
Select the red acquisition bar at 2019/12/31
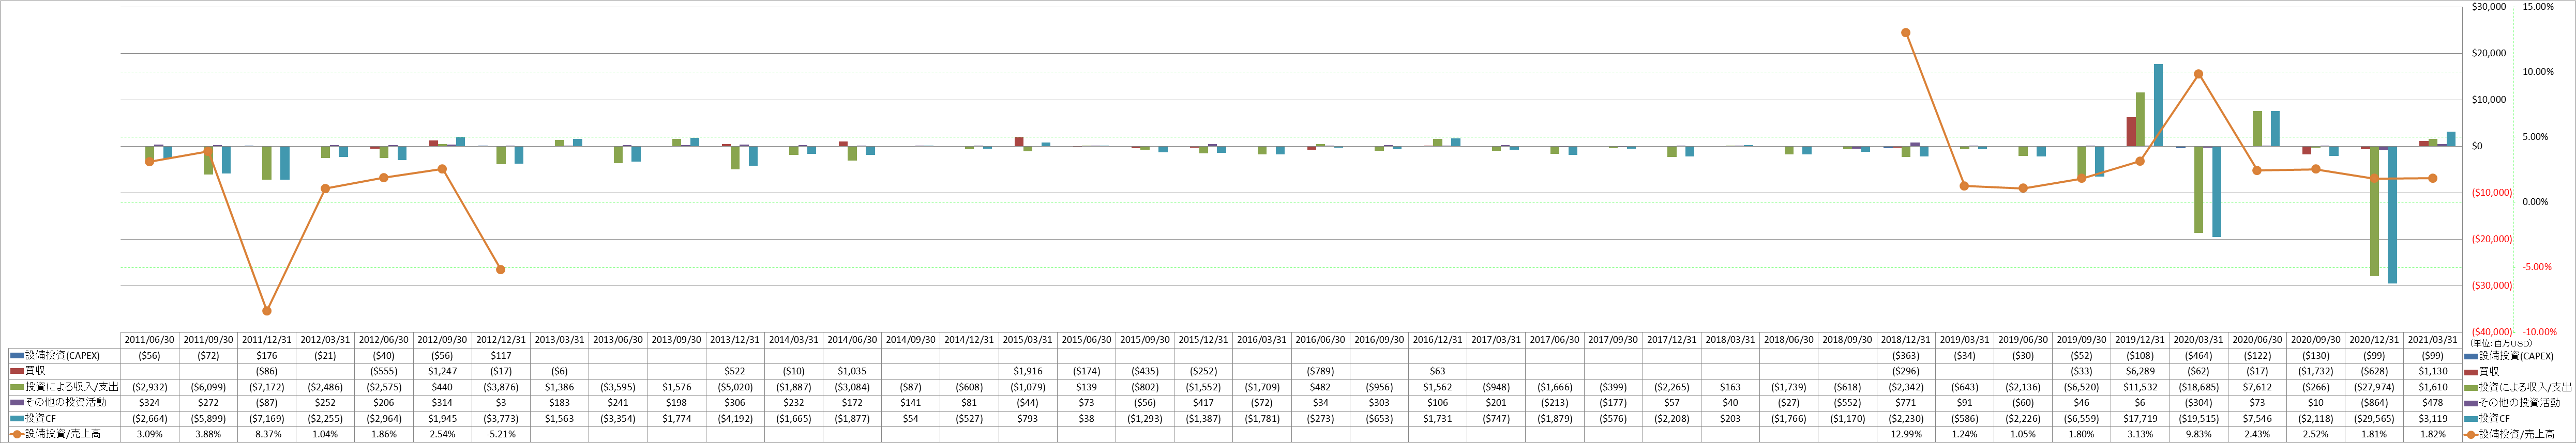tap(2131, 132)
